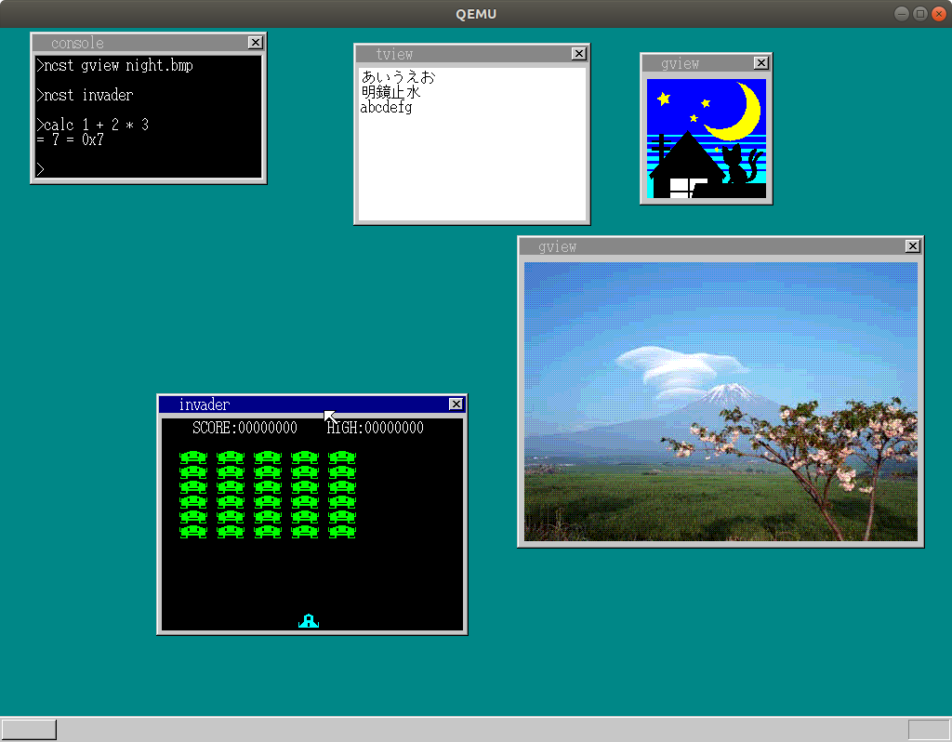
Task: Click the empty console prompt at bottom
Action: [40, 169]
